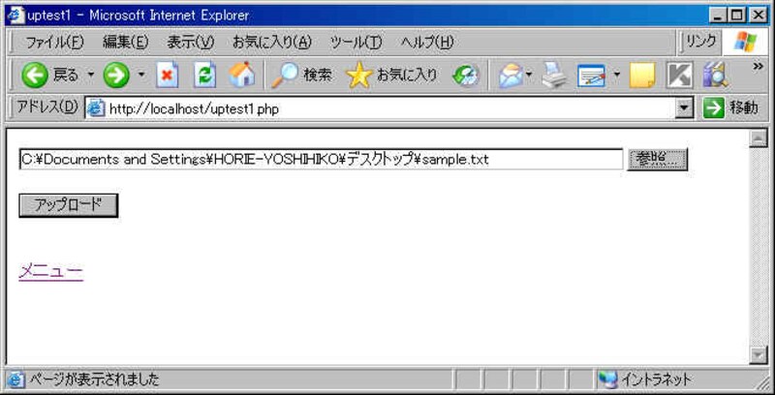Viewport: 775px width, 395px height.
Task: Click the page icon in the address bar
Action: click(x=96, y=108)
